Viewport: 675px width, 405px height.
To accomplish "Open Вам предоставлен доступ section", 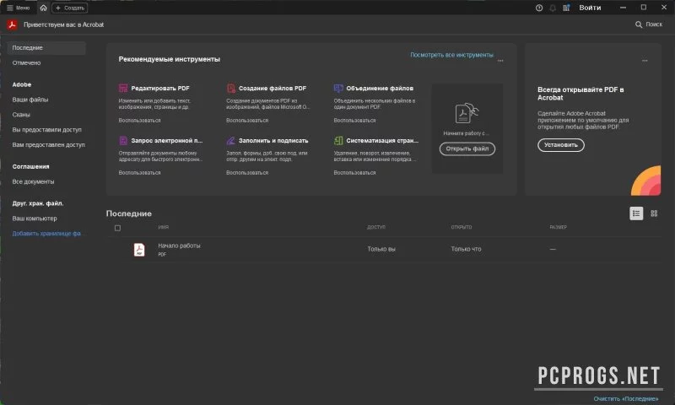I will [x=48, y=144].
